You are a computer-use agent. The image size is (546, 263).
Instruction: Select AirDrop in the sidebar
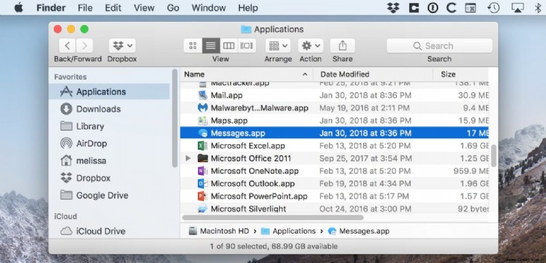click(x=109, y=144)
